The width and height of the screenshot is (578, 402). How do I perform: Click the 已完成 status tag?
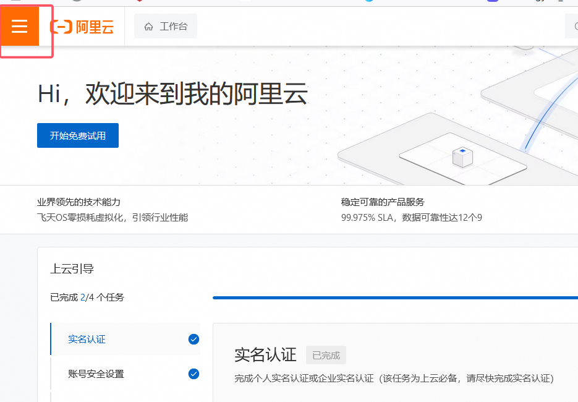click(326, 355)
